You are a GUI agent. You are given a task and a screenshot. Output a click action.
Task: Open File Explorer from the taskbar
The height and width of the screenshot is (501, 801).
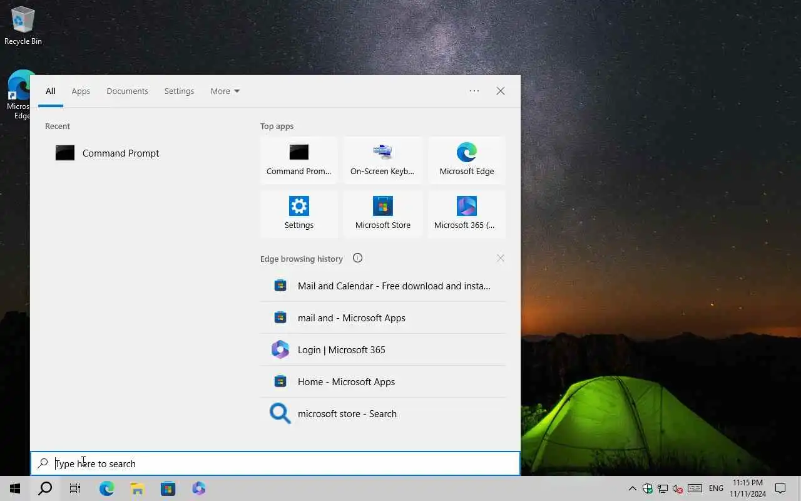[x=137, y=488]
